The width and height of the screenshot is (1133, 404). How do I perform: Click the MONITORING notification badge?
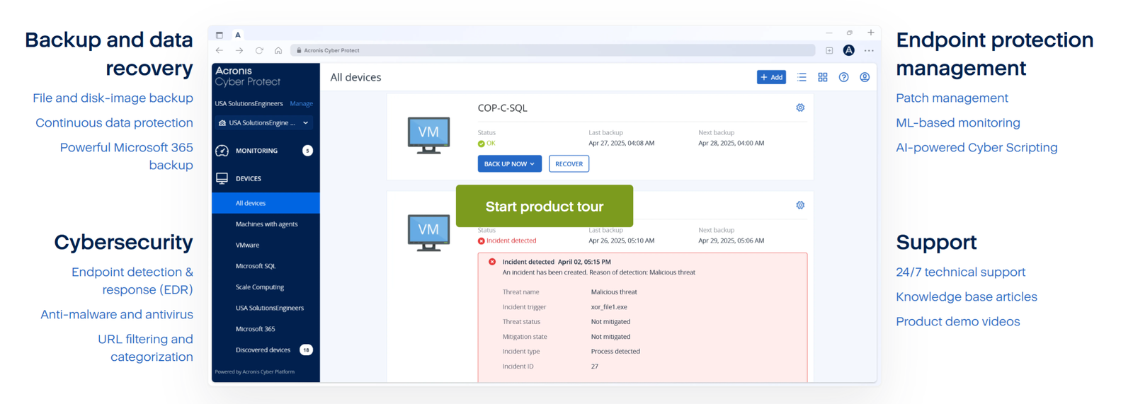[307, 151]
